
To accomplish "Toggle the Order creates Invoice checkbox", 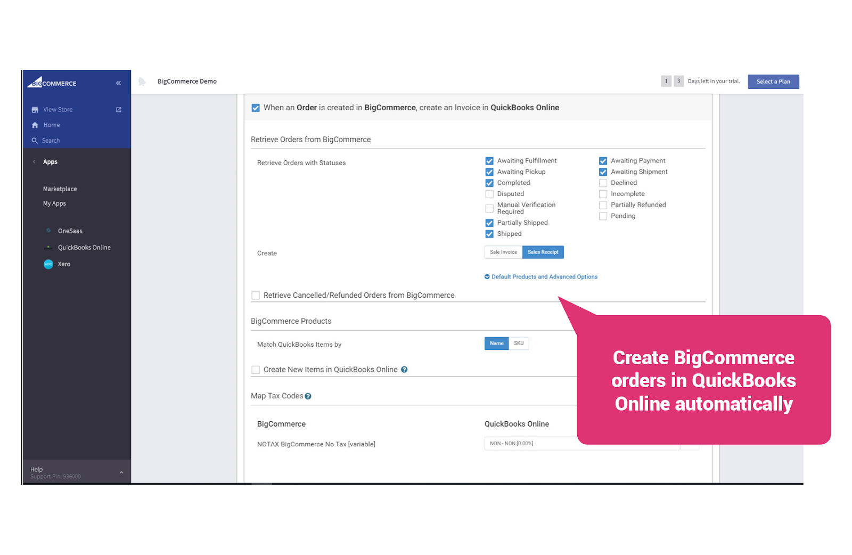I will point(256,108).
